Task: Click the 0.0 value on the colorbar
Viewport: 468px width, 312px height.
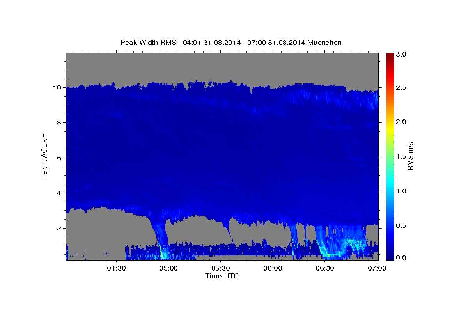Action: tap(402, 258)
